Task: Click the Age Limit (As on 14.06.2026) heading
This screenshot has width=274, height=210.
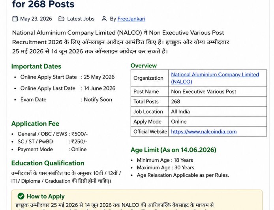Action: [x=173, y=150]
